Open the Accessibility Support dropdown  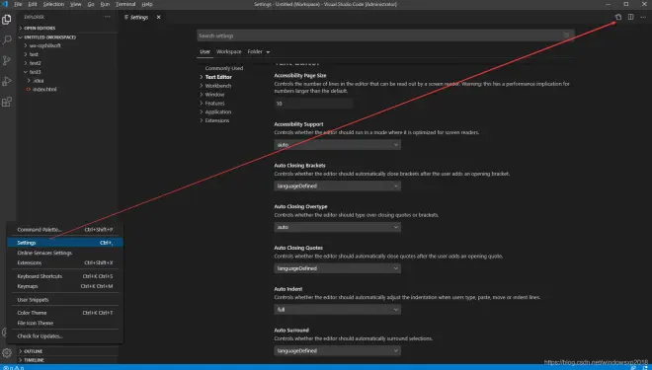click(x=337, y=144)
